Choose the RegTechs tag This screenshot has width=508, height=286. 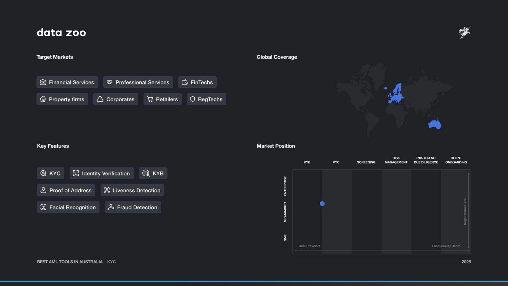point(207,99)
